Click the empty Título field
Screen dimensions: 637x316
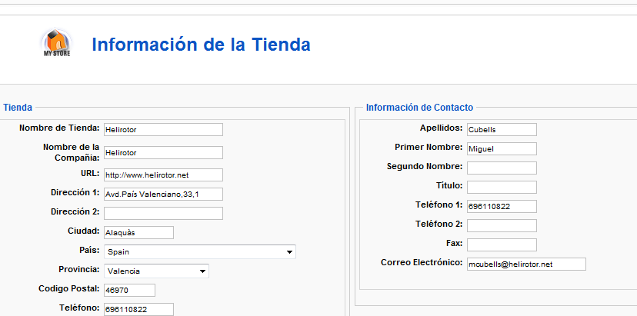coord(502,188)
